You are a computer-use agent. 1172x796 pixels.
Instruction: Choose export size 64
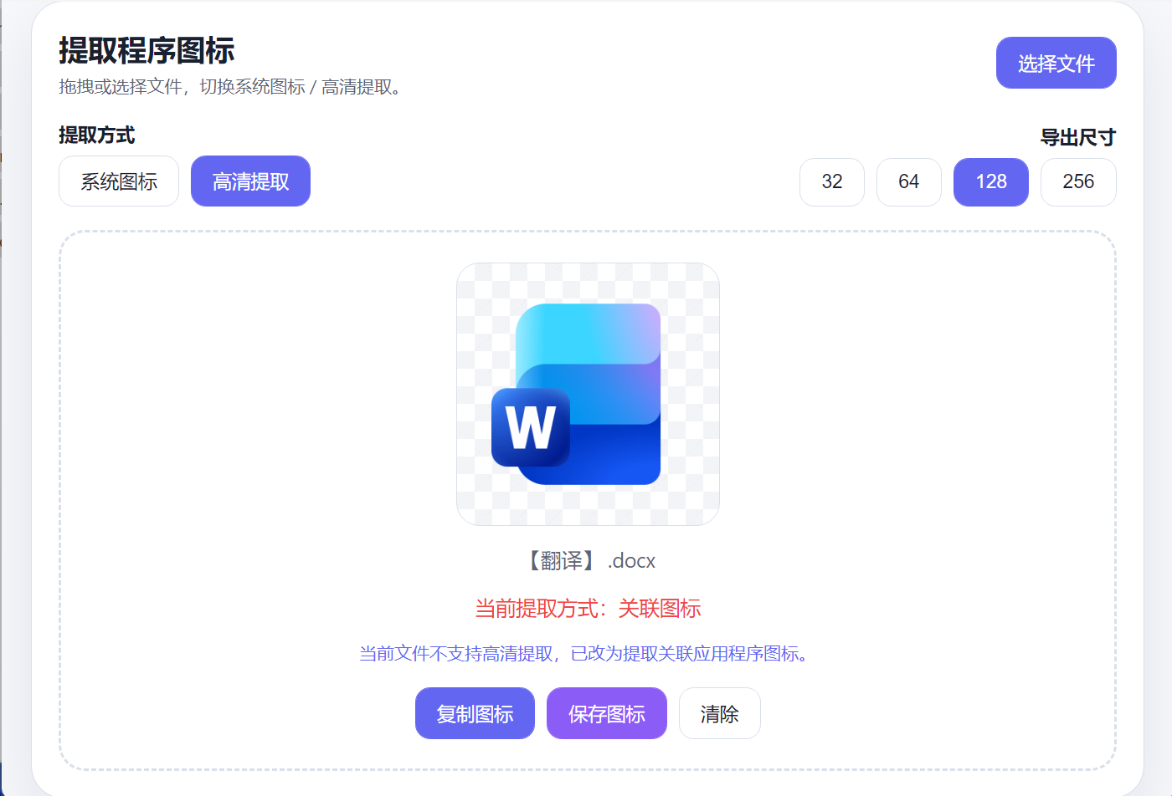(909, 181)
